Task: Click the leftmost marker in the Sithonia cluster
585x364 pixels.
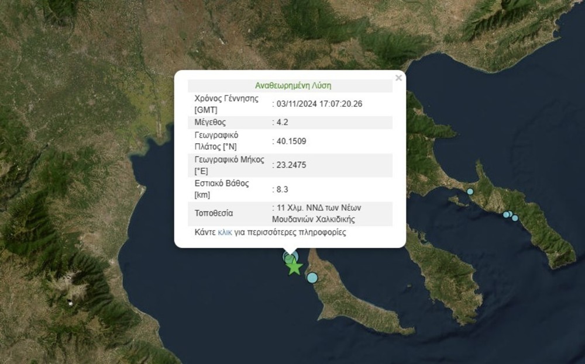Action: click(x=506, y=214)
